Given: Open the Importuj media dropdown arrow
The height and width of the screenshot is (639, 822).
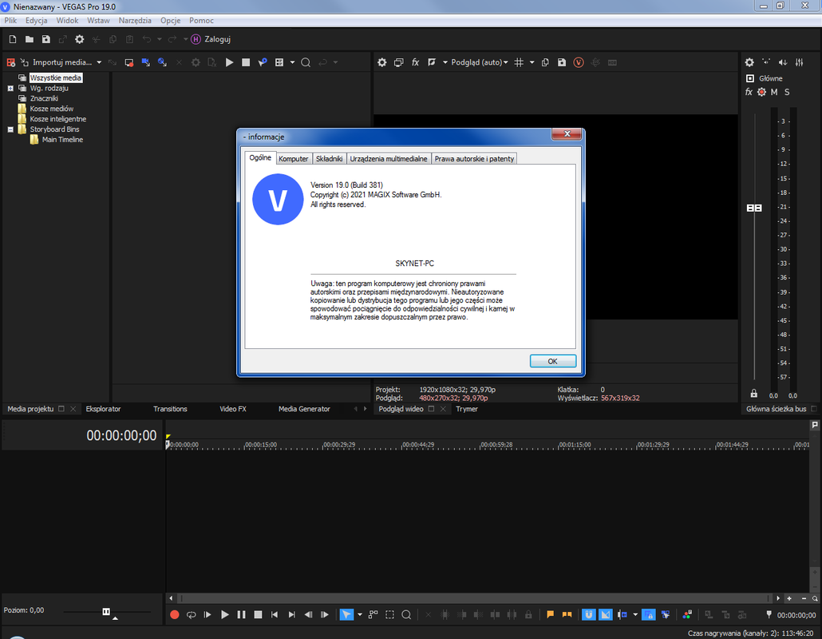Looking at the screenshot, I should pyautogui.click(x=99, y=62).
